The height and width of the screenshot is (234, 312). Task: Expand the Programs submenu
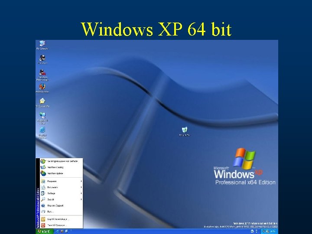pos(61,181)
